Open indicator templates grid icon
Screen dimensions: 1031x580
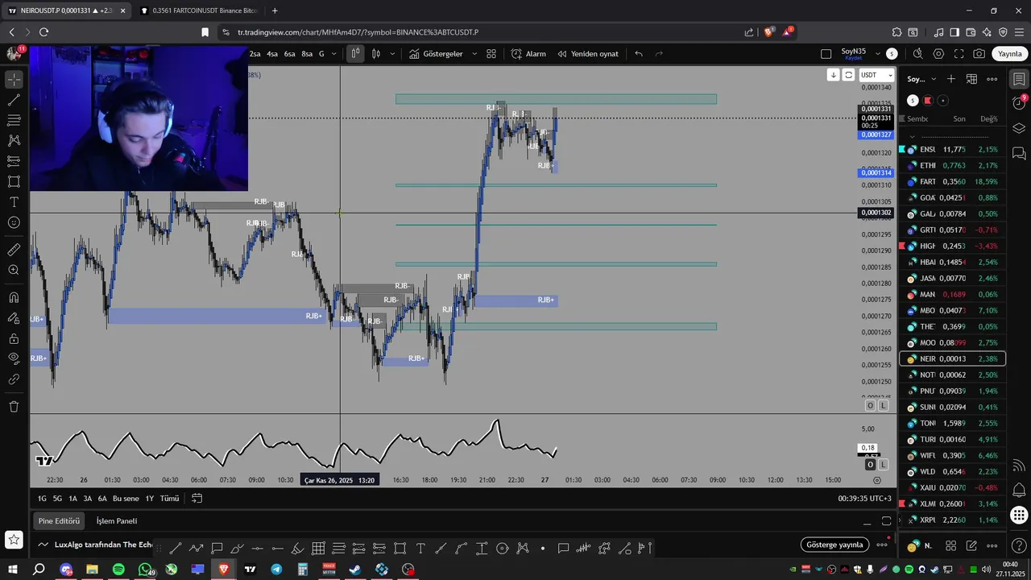[491, 54]
